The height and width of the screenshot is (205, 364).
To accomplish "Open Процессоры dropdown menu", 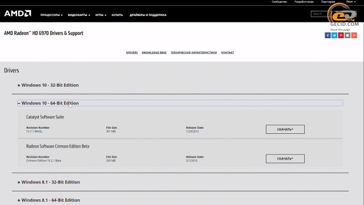I will click(x=51, y=15).
